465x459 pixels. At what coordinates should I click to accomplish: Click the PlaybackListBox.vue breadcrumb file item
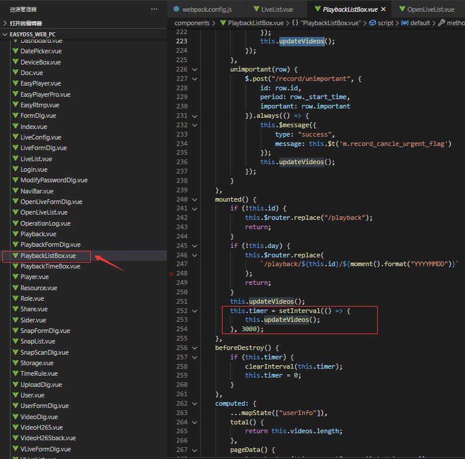click(x=255, y=23)
